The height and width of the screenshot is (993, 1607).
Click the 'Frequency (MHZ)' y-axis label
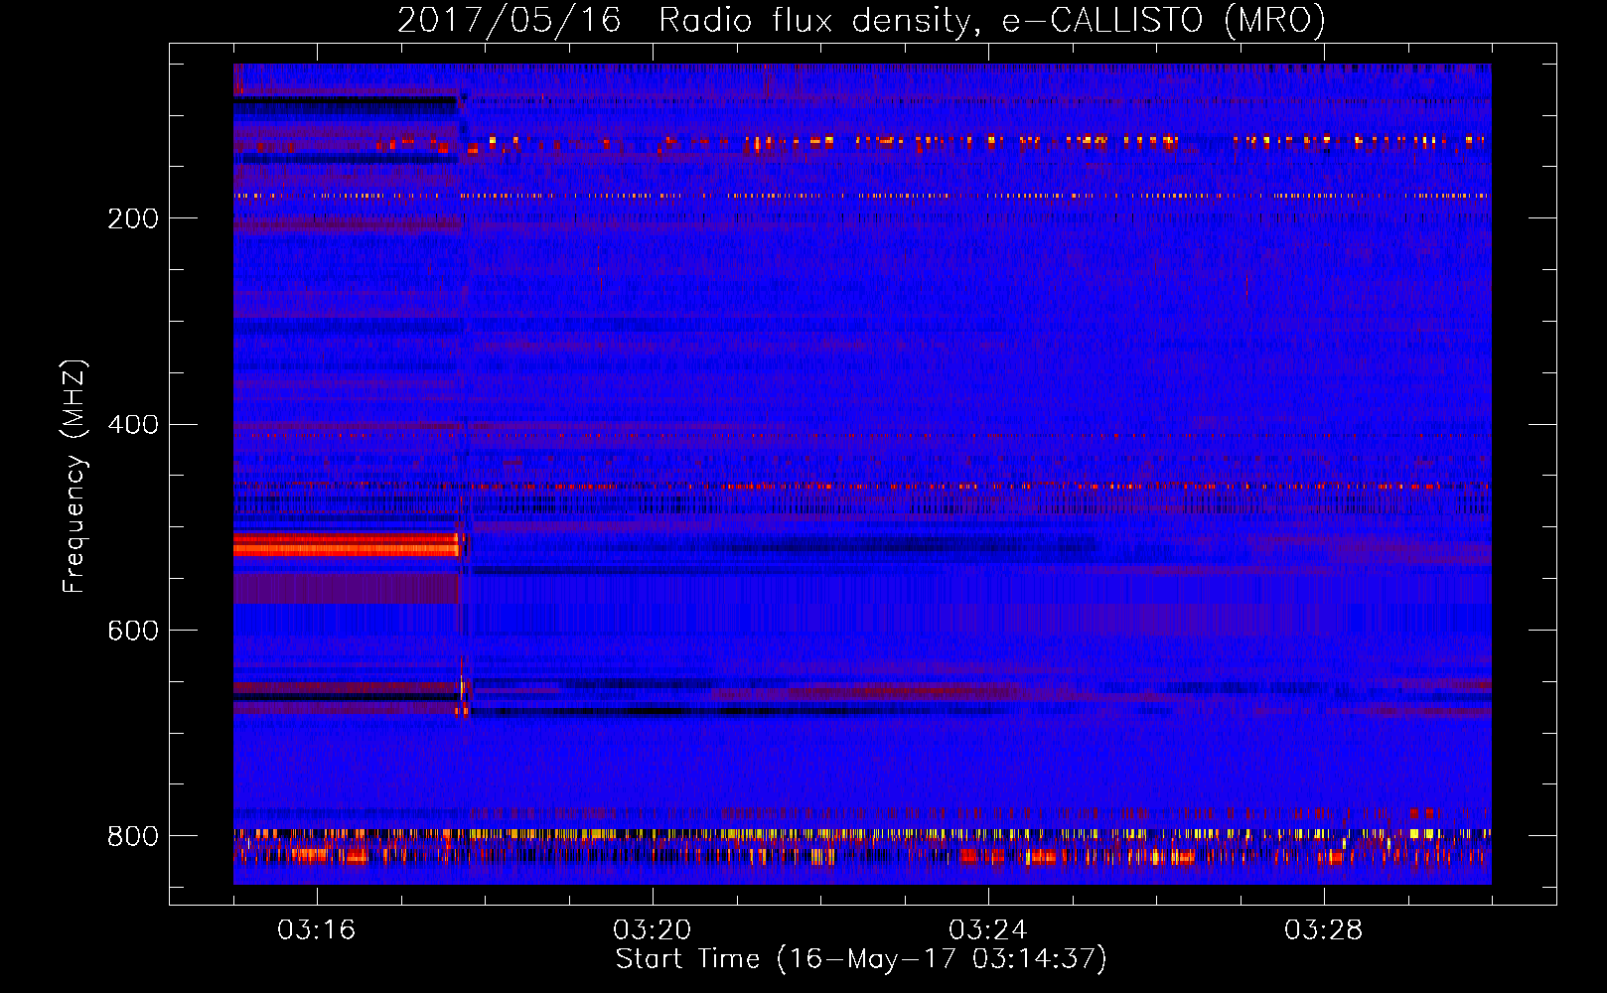pos(74,477)
